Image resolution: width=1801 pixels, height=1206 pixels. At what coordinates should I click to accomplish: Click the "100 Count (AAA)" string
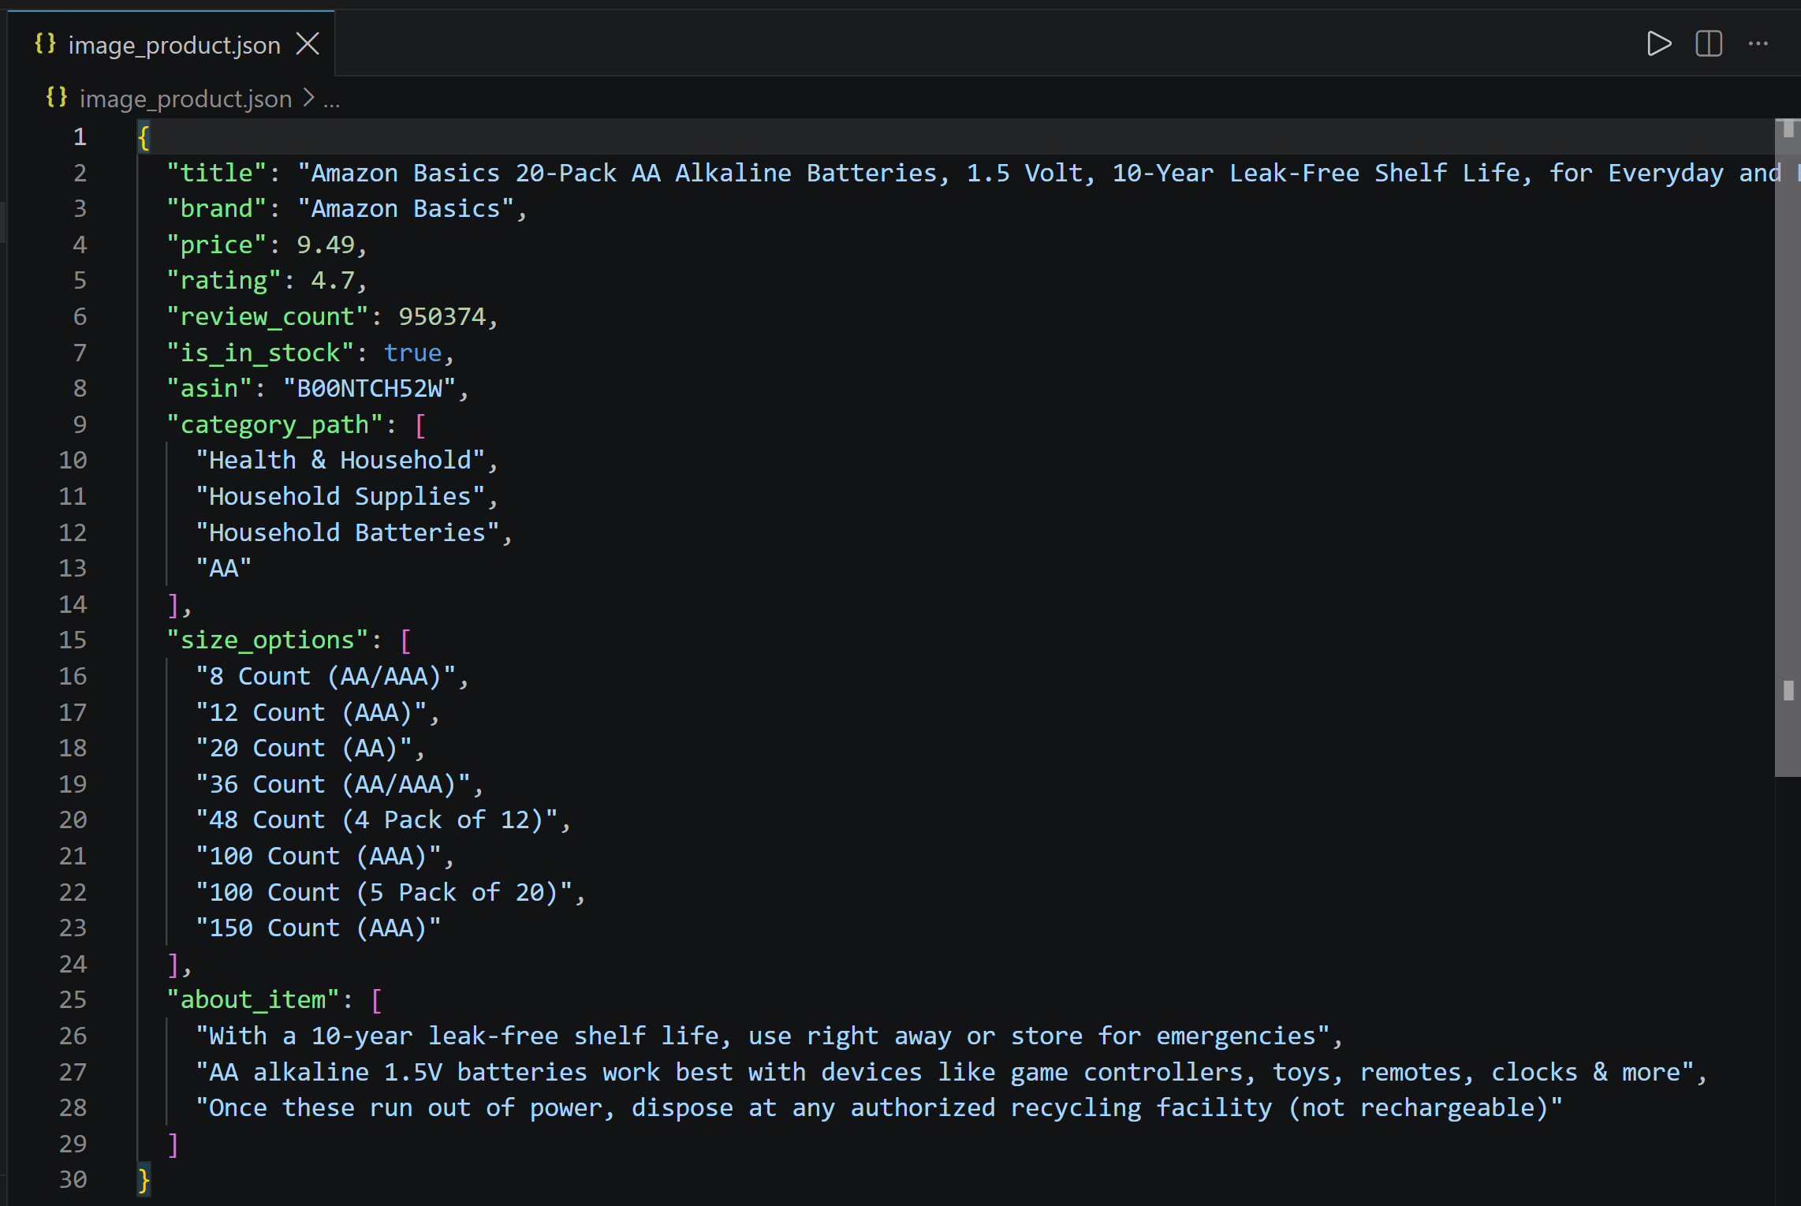click(x=318, y=856)
